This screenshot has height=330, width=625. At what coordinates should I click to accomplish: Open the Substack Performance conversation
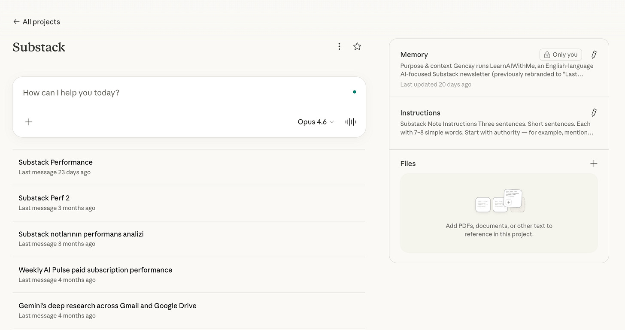pyautogui.click(x=189, y=167)
